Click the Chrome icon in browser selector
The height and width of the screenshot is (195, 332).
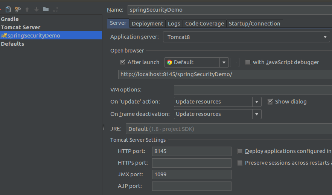169,62
